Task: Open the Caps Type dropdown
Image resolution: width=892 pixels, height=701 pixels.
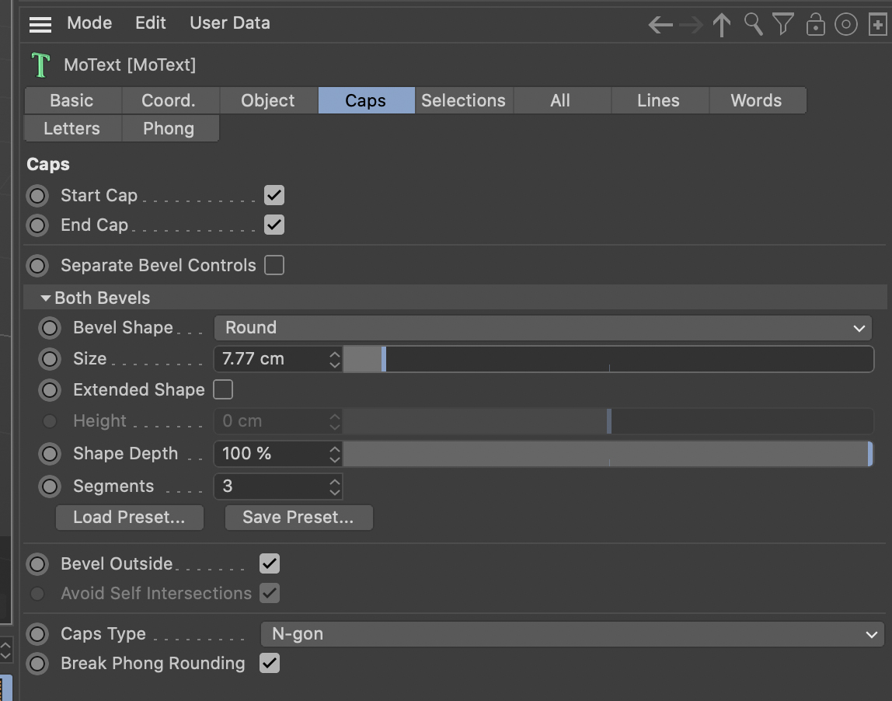Action: (572, 634)
